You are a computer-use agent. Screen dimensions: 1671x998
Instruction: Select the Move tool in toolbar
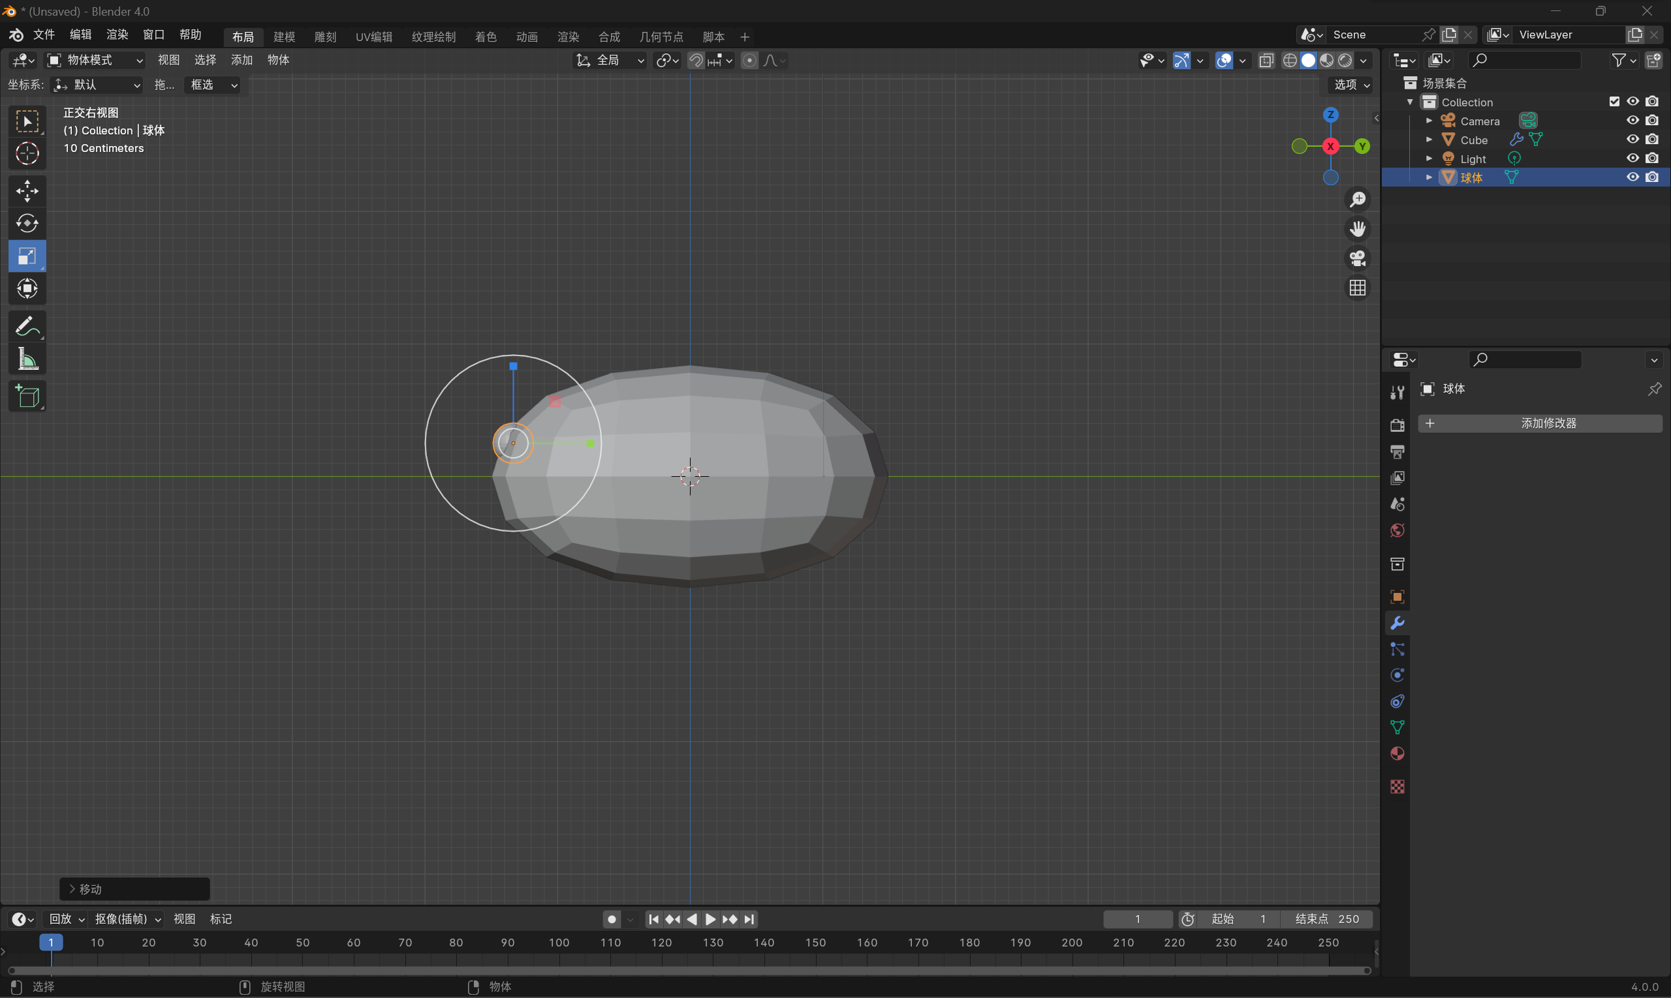(x=27, y=191)
